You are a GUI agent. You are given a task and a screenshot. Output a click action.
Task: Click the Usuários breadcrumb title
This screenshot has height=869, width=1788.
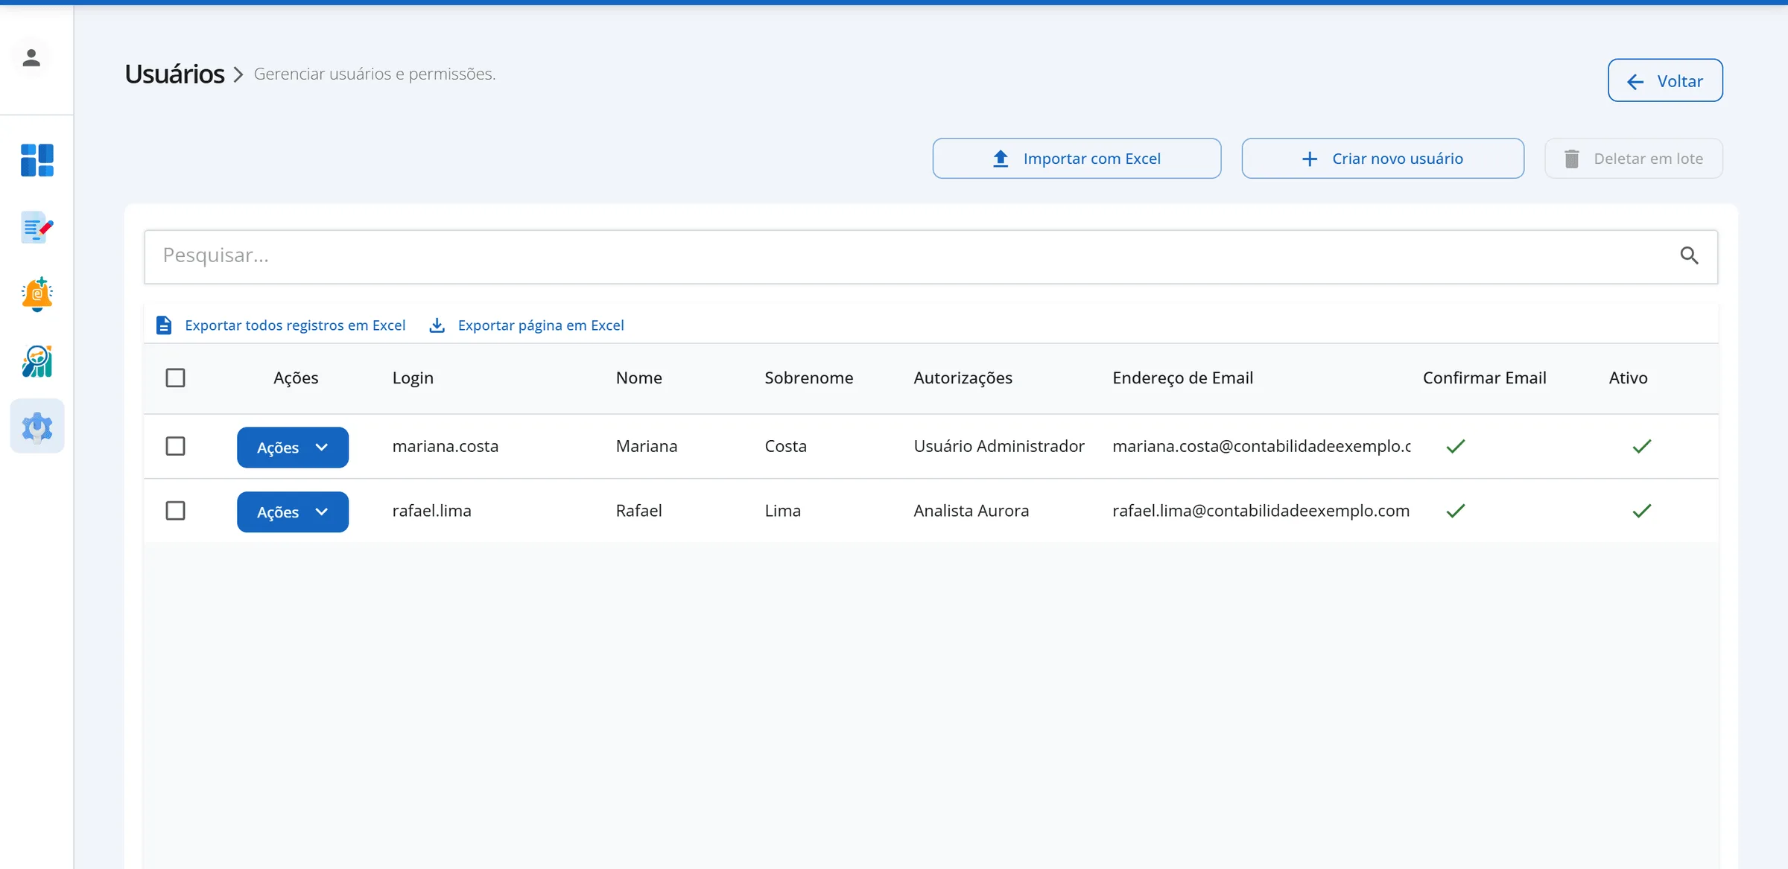[174, 74]
